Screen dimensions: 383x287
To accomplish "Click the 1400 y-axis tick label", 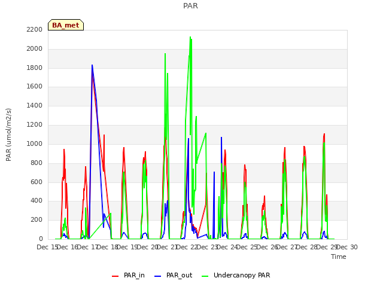I will [x=35, y=105].
